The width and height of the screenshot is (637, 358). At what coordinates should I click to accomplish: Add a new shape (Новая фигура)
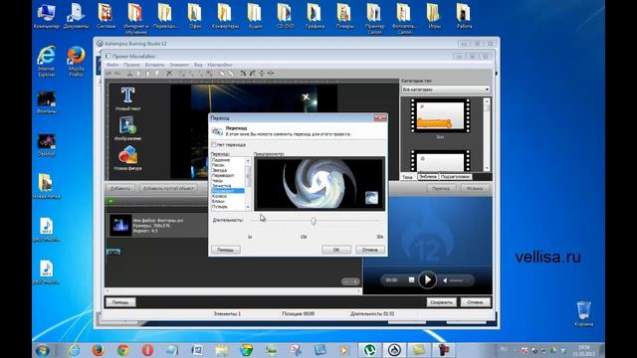pos(127,158)
